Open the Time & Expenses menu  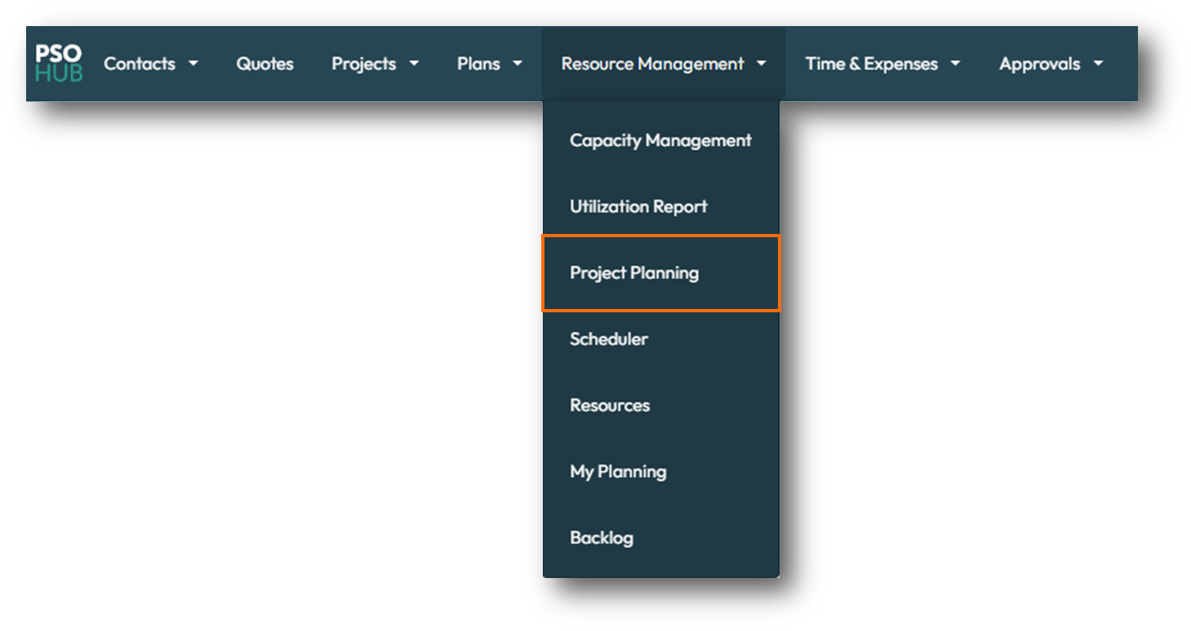tap(871, 64)
